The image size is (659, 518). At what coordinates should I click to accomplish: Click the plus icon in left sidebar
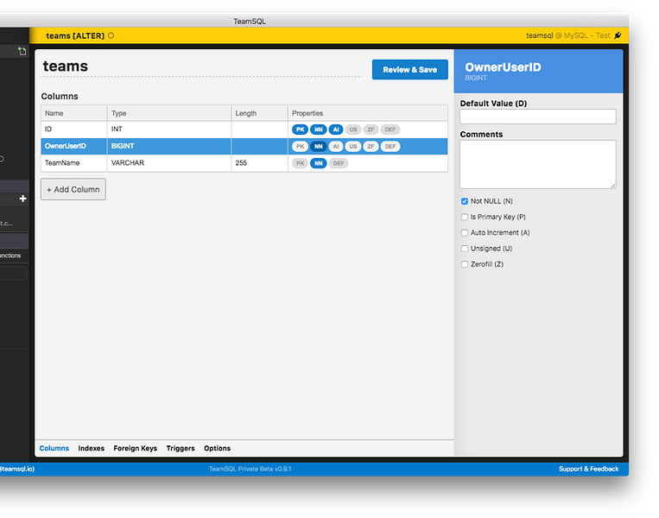[x=23, y=199]
